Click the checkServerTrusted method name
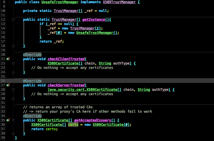This screenshot has width=214, height=141. tap(66, 85)
